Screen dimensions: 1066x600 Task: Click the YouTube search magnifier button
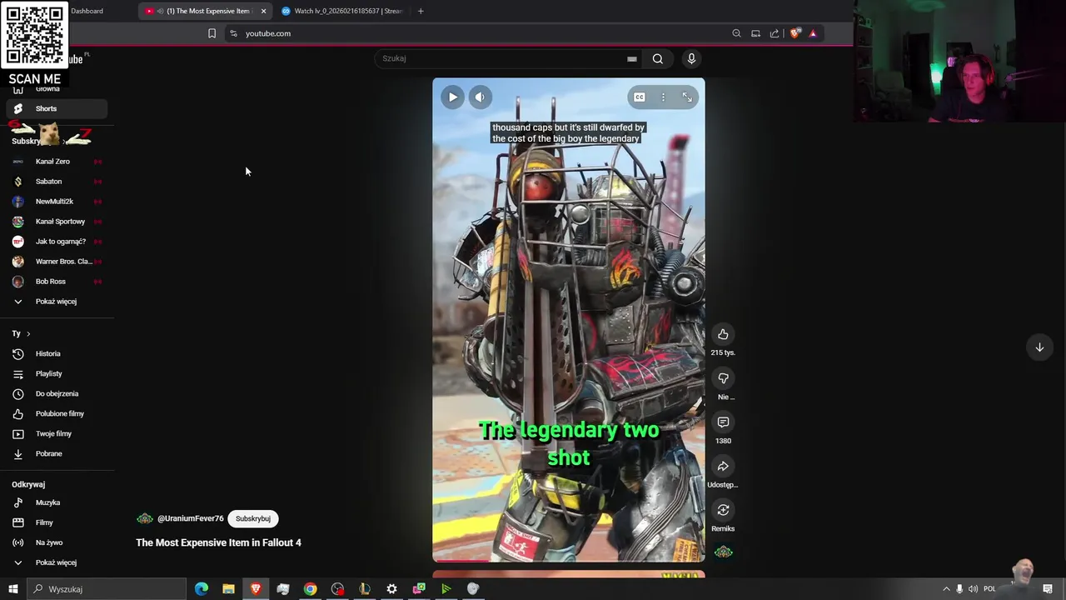click(658, 58)
